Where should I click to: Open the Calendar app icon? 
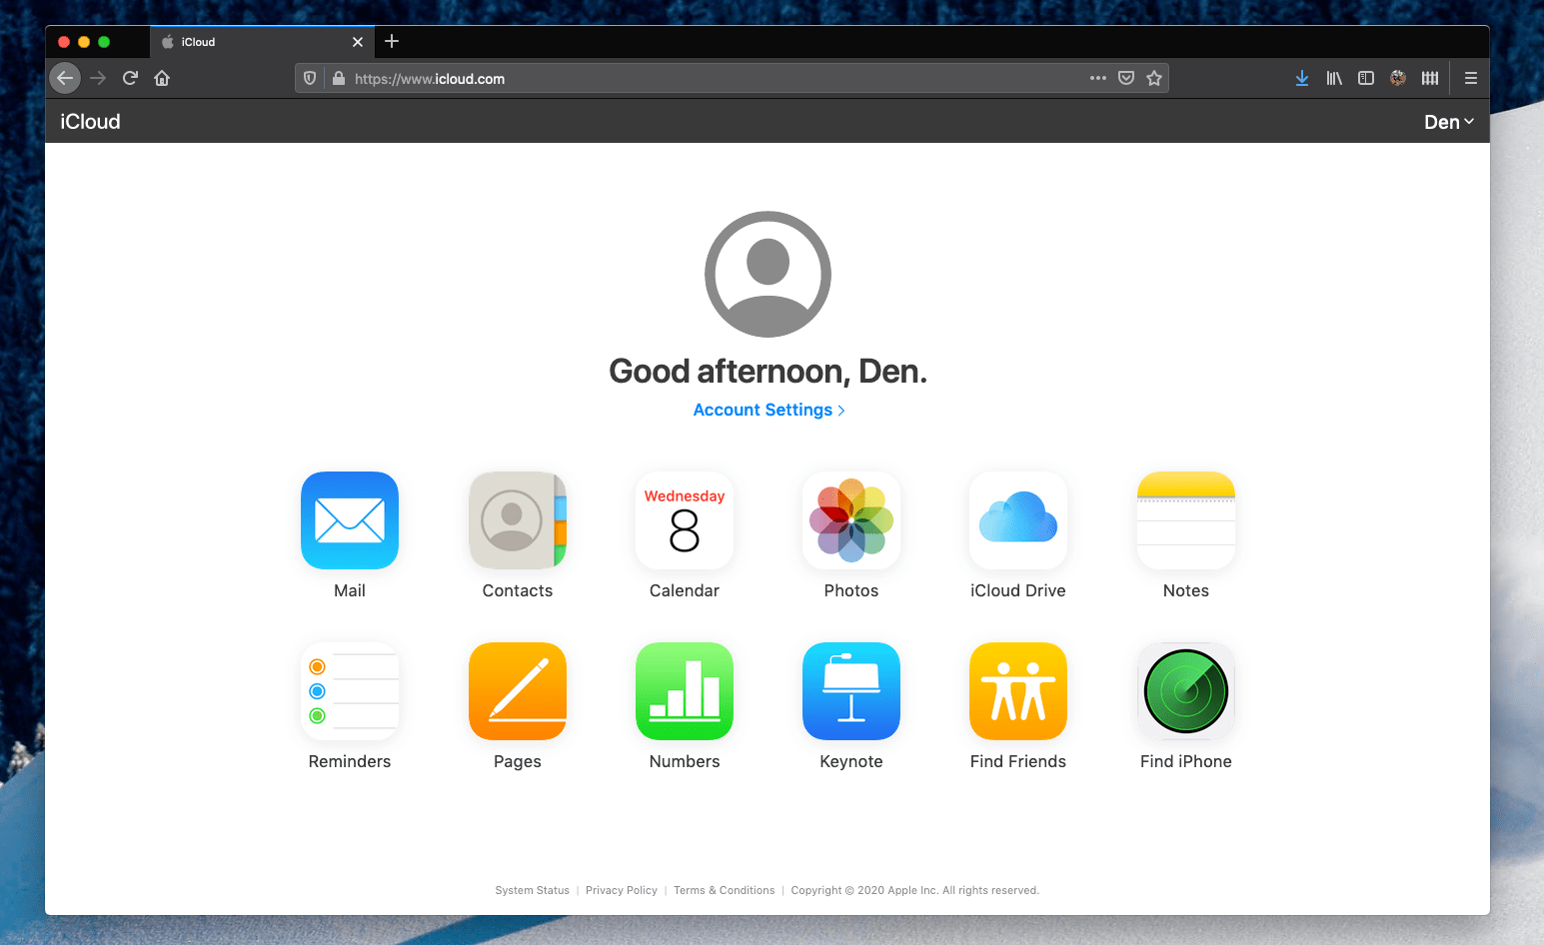tap(685, 520)
